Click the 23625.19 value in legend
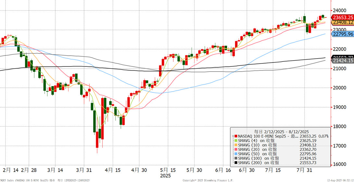354x182 pixels. tap(308, 141)
